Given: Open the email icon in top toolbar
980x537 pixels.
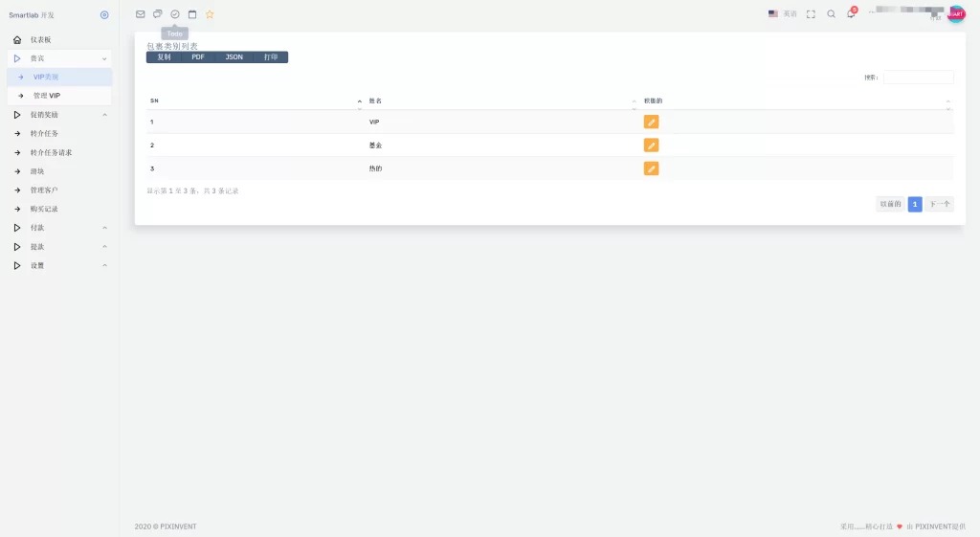Looking at the screenshot, I should [141, 14].
